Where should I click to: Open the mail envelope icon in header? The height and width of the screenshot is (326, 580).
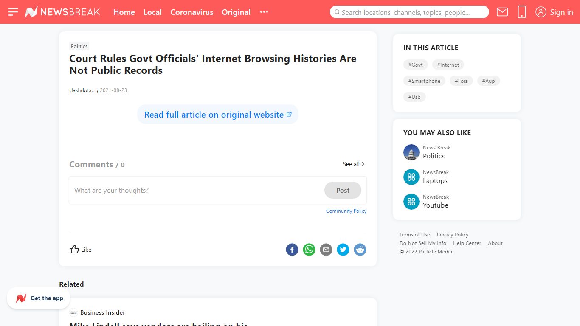502,12
